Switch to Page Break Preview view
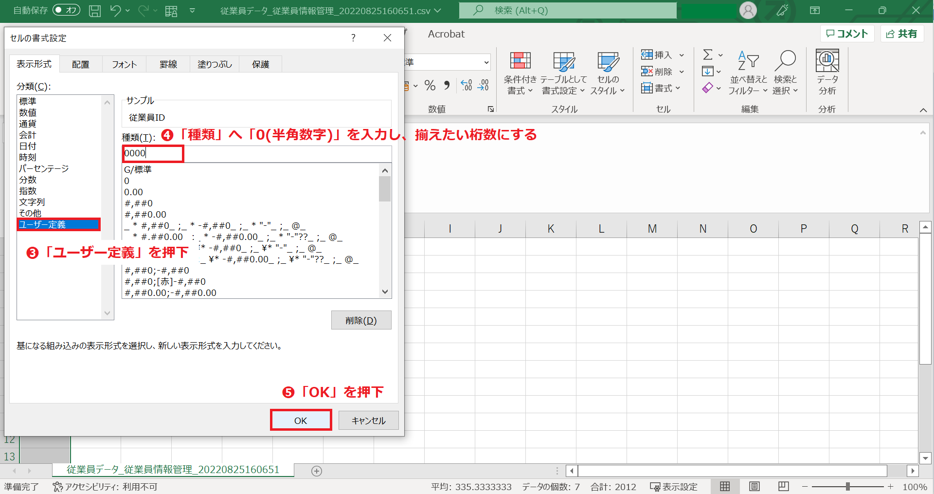 (x=783, y=486)
